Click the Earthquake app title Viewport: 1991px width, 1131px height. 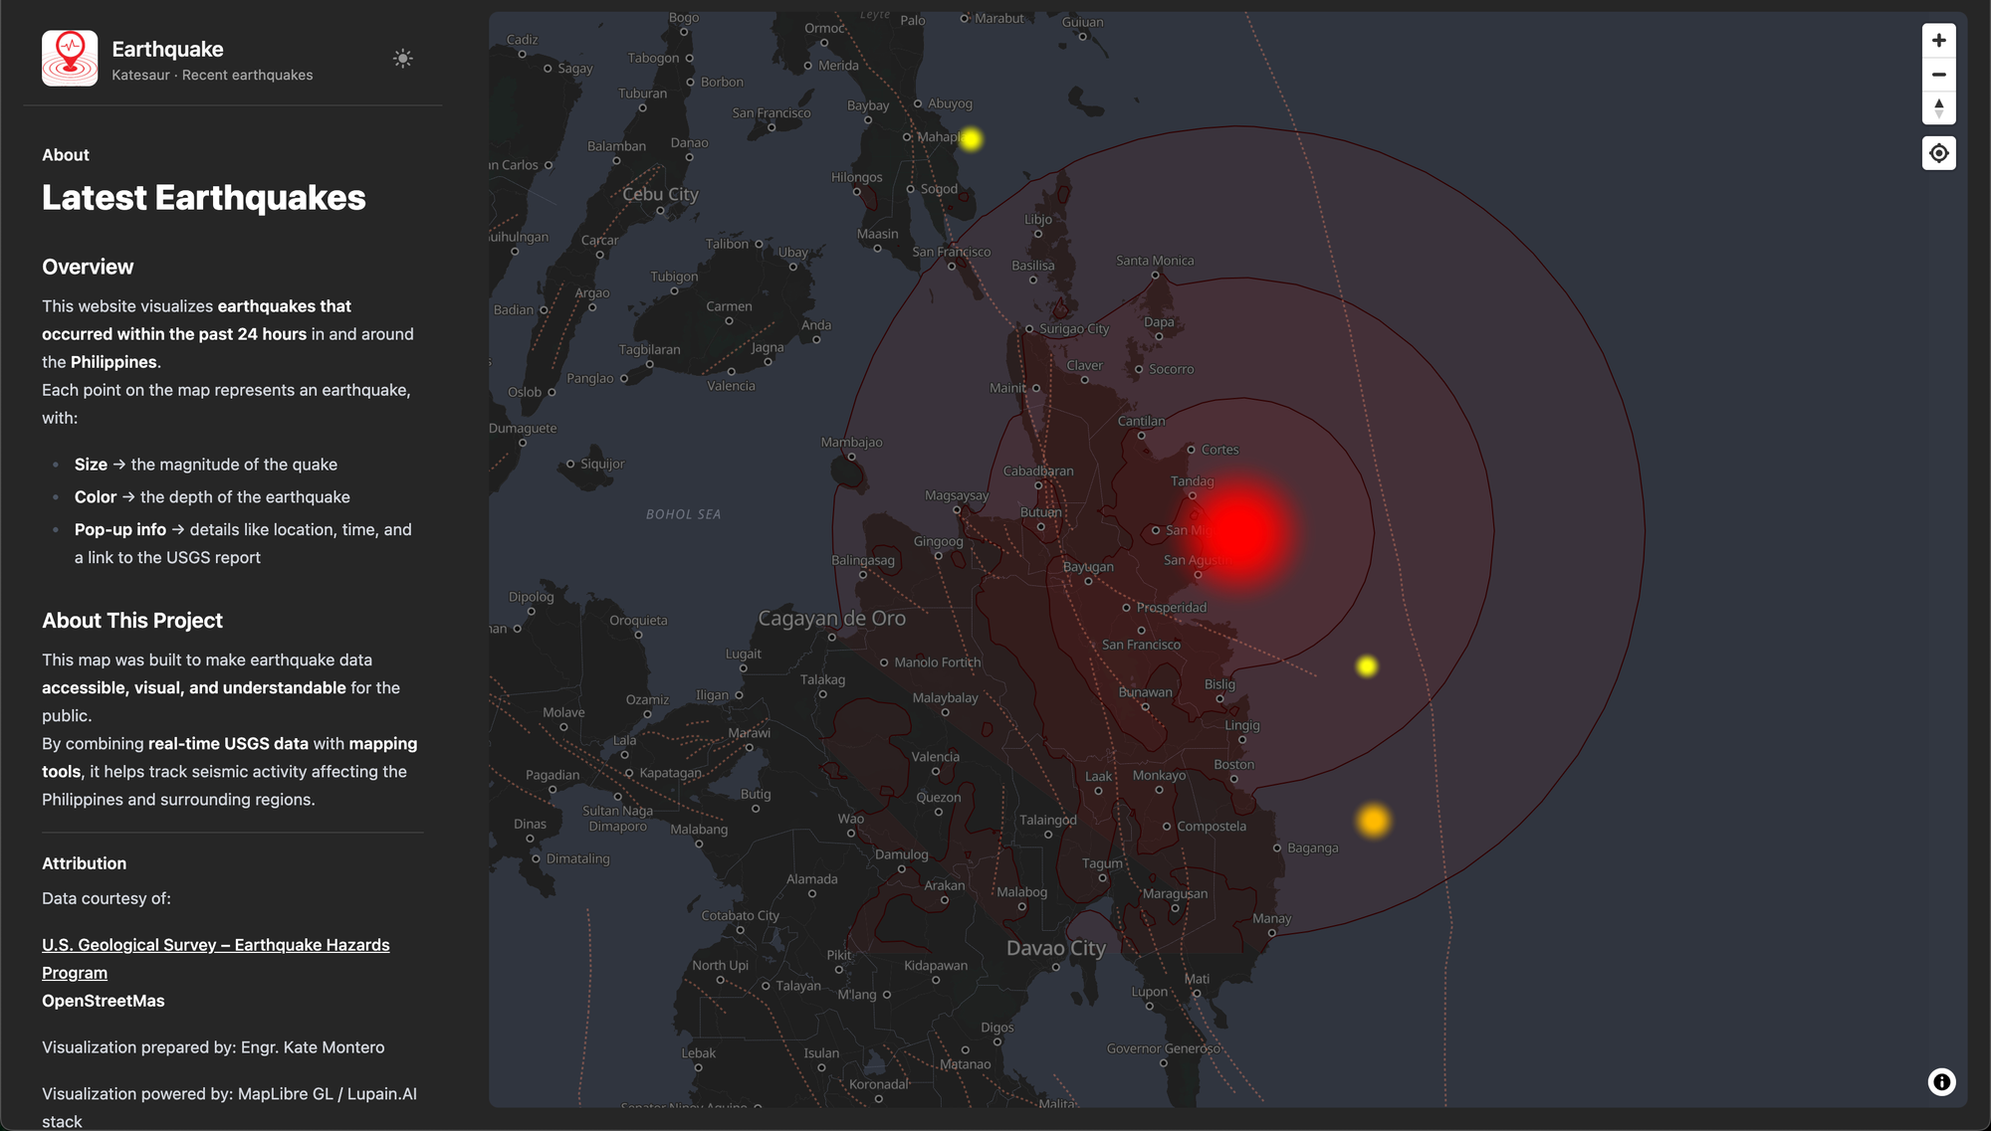coord(167,49)
